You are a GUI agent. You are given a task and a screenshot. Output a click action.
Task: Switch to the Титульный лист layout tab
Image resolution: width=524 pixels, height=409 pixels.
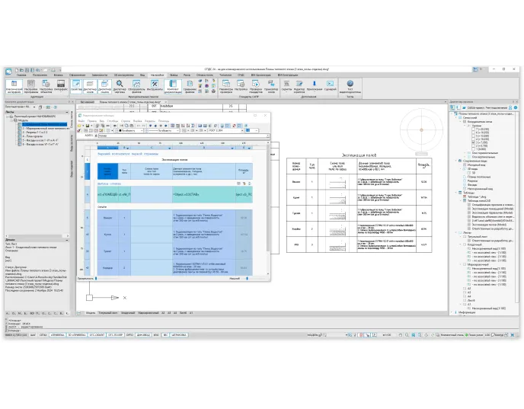tap(108, 313)
